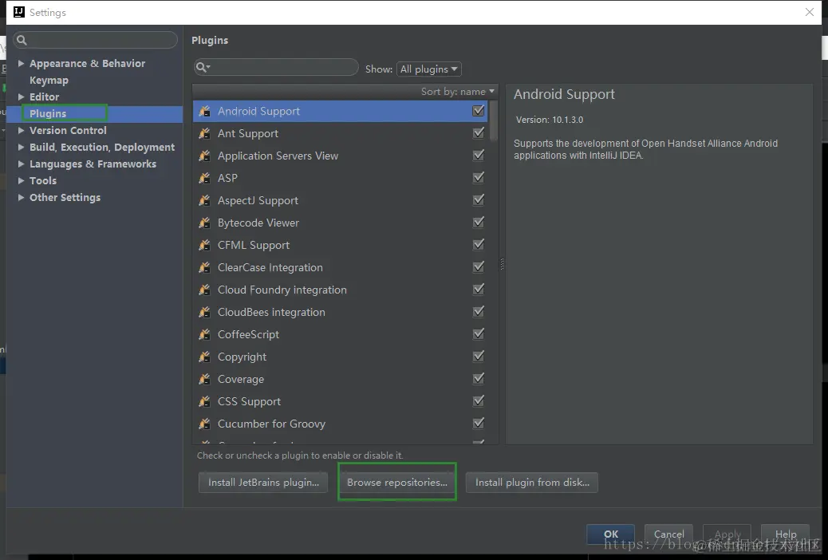
Task: Open Version Control settings category
Action: [68, 130]
